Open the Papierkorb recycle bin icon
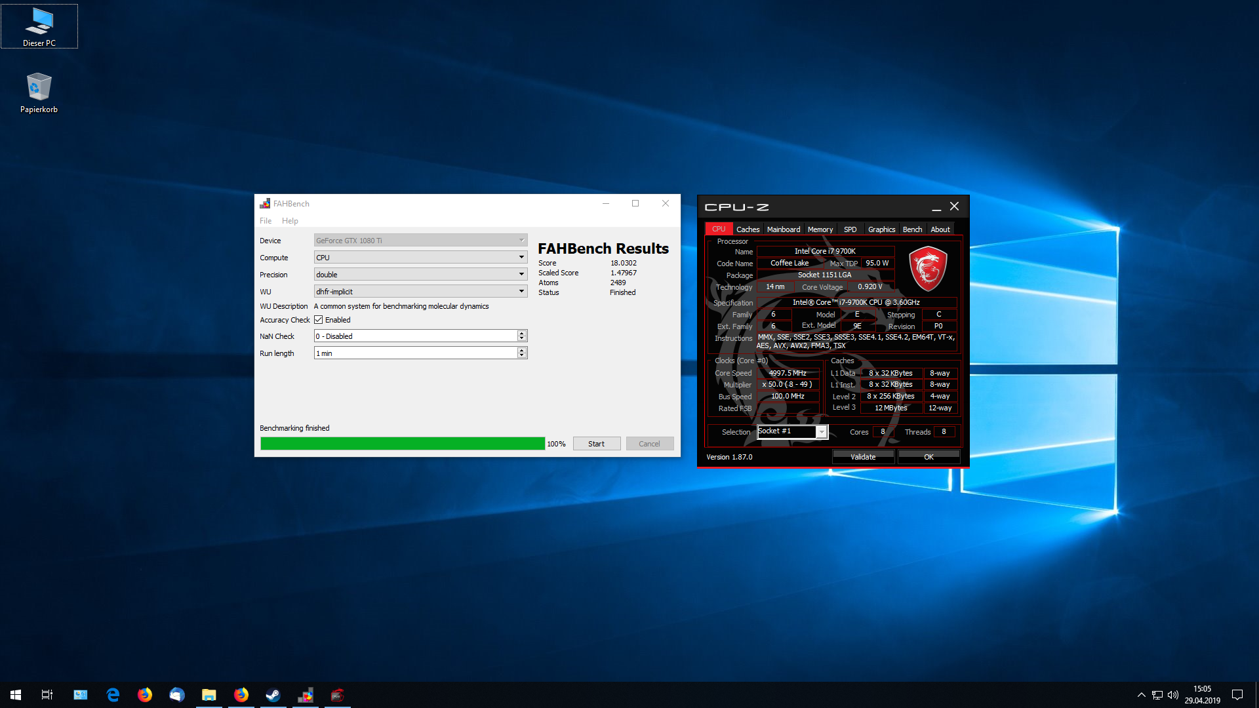Viewport: 1259px width, 708px height. pos(39,92)
